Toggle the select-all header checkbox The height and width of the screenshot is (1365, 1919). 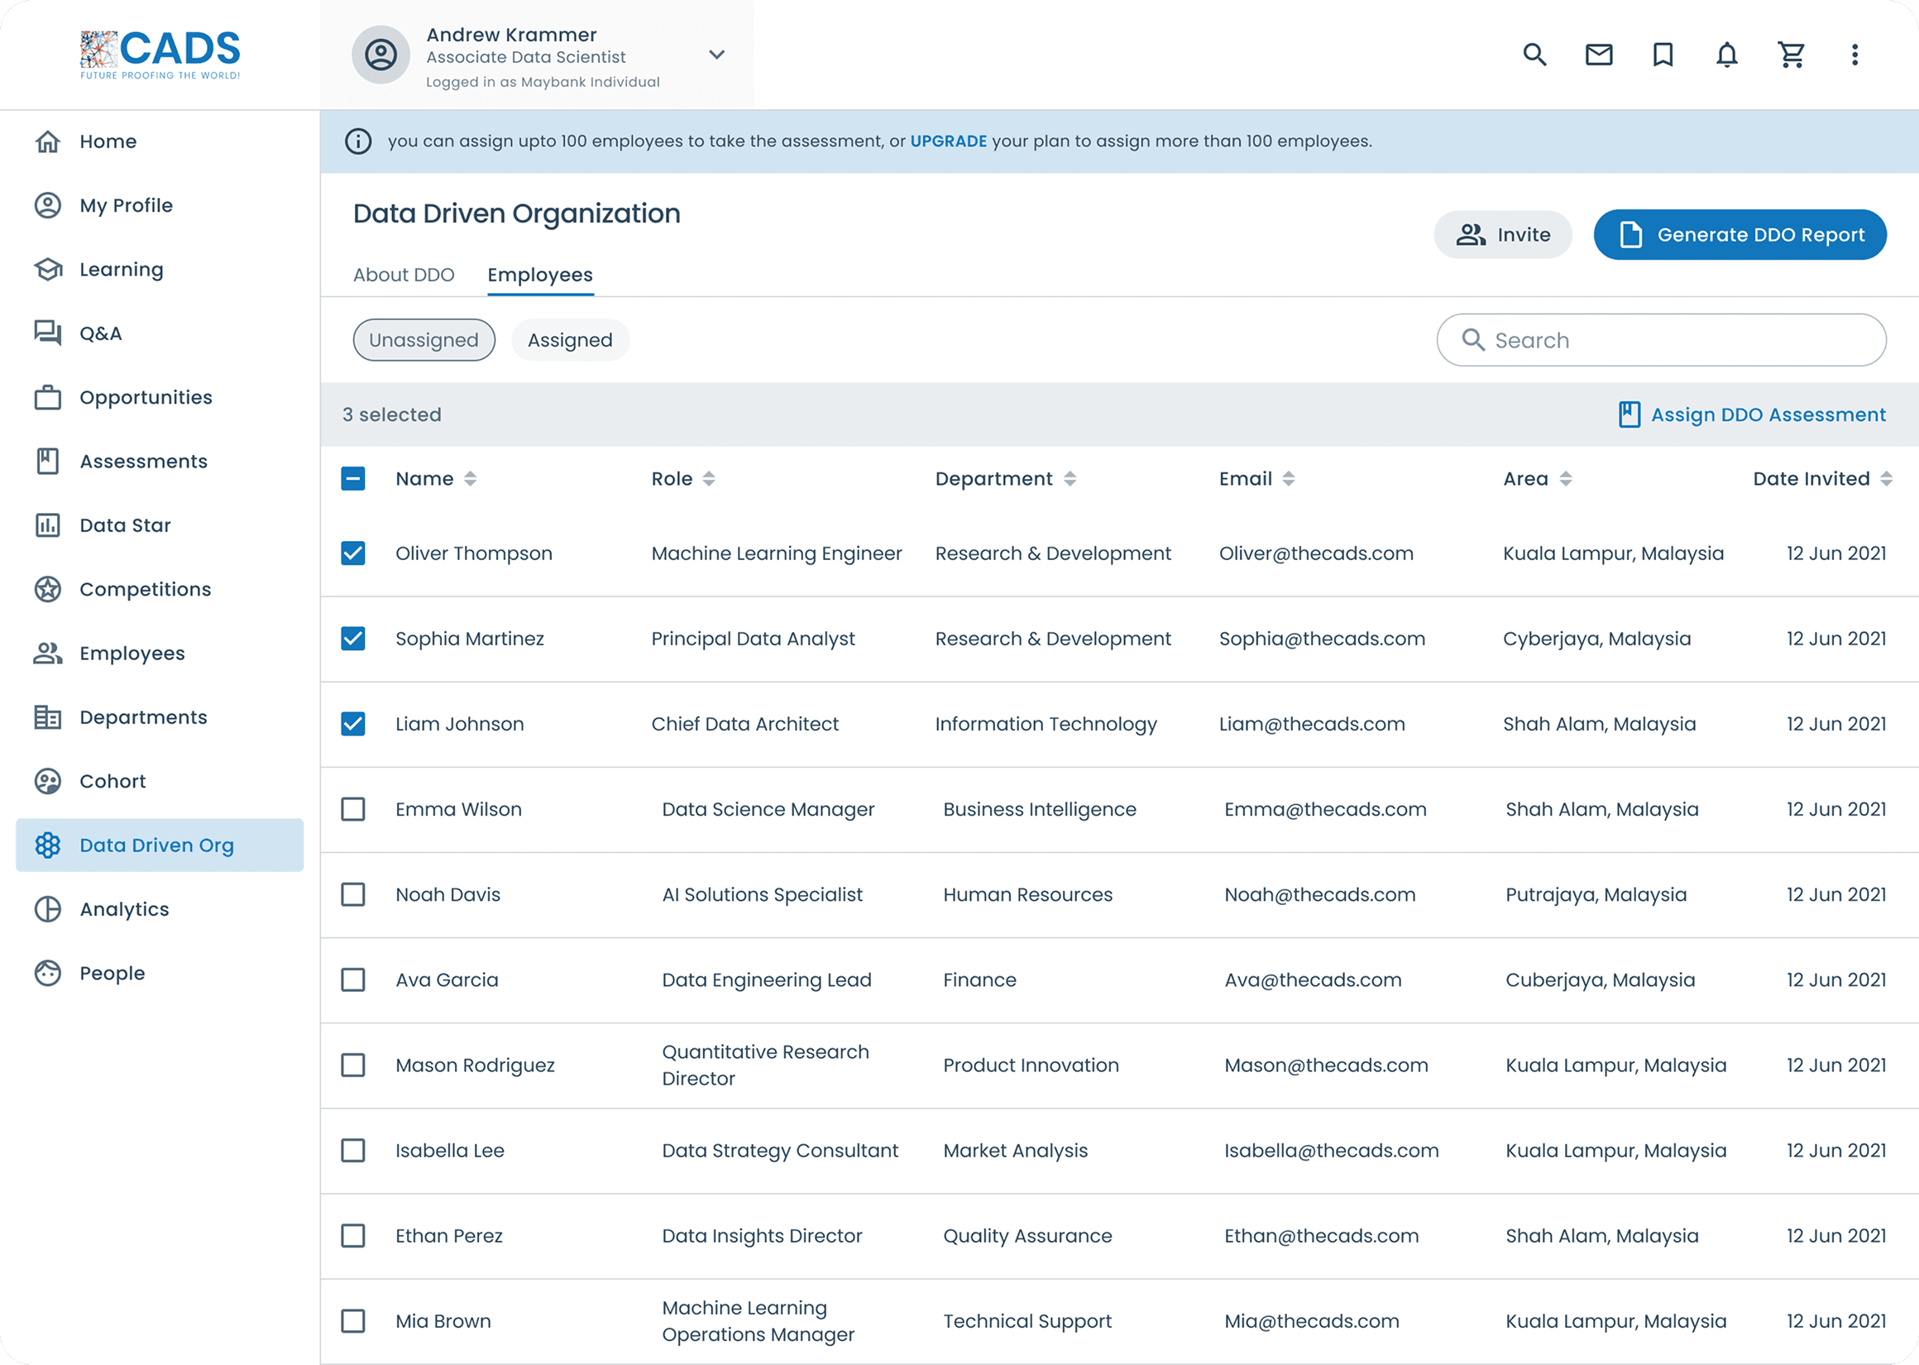point(353,479)
